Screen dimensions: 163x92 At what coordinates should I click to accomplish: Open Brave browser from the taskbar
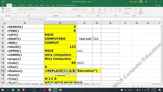point(24,90)
